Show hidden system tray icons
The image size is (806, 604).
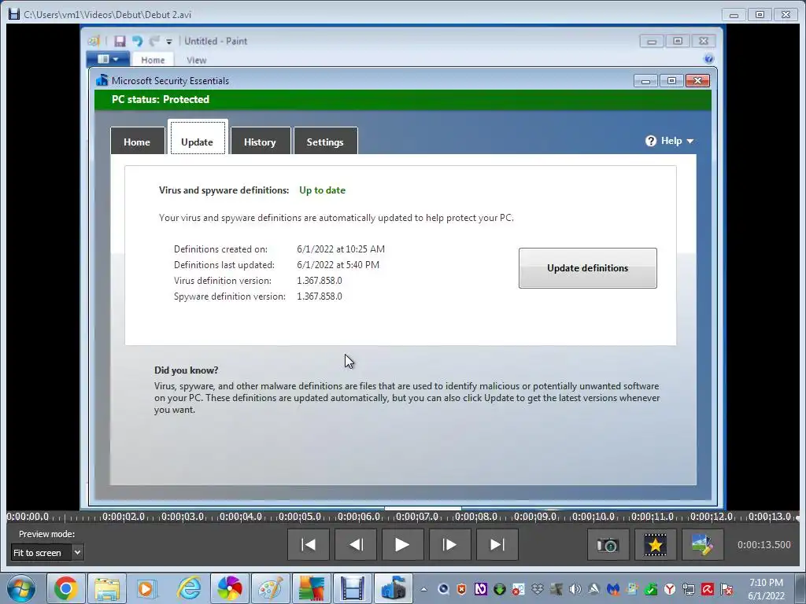pyautogui.click(x=423, y=589)
